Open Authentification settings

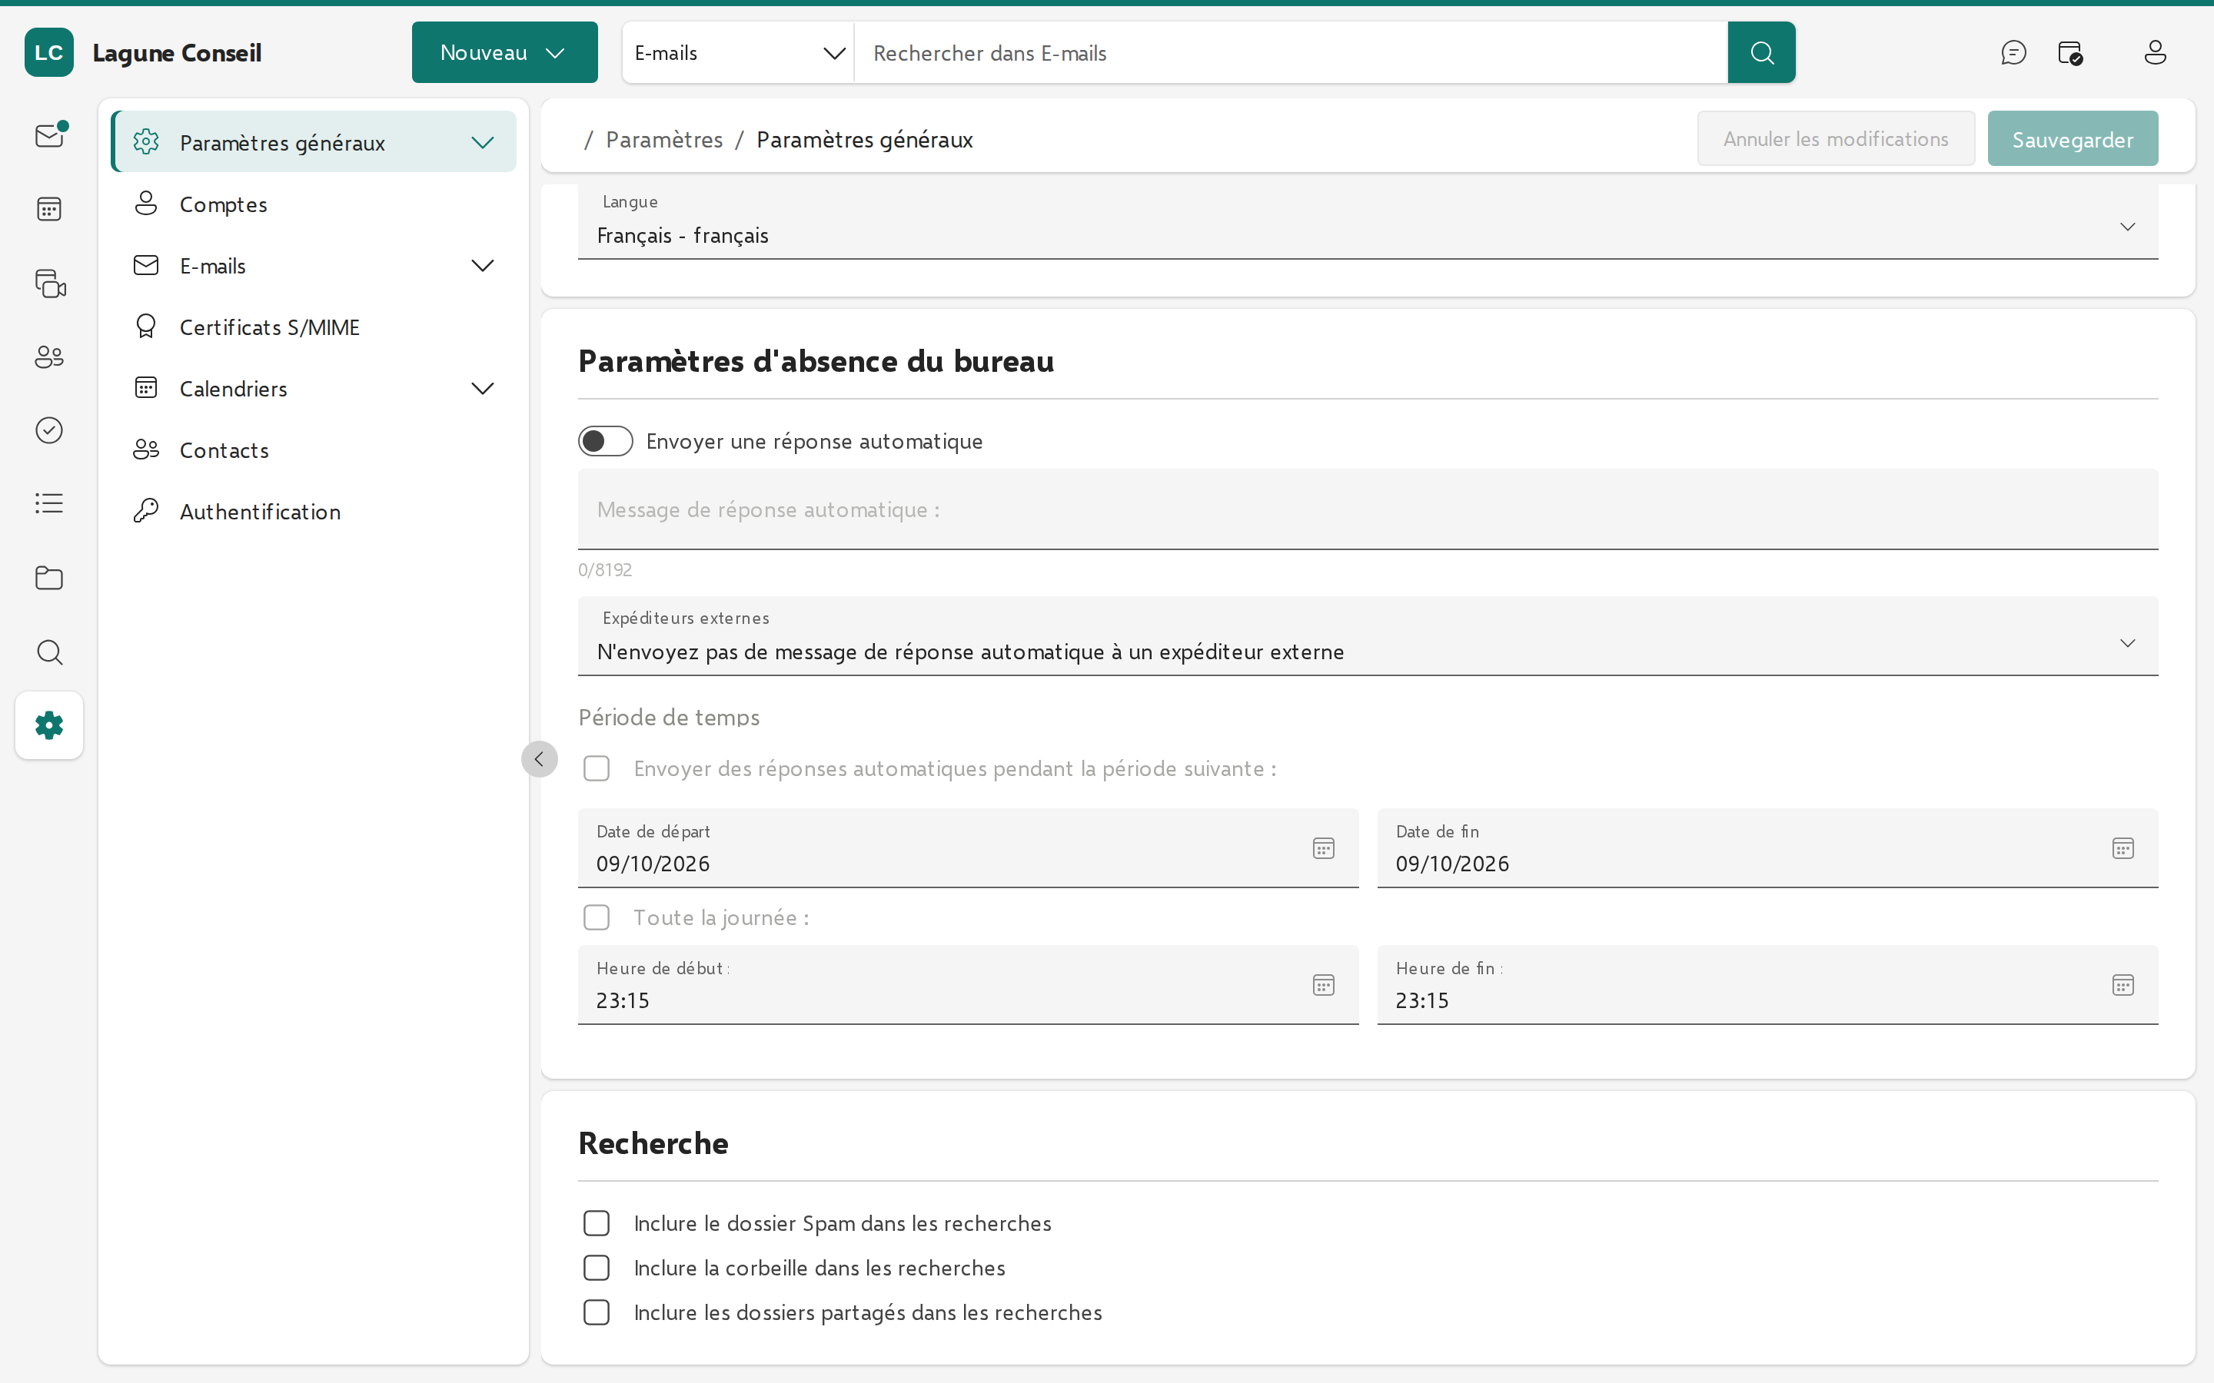313,511
